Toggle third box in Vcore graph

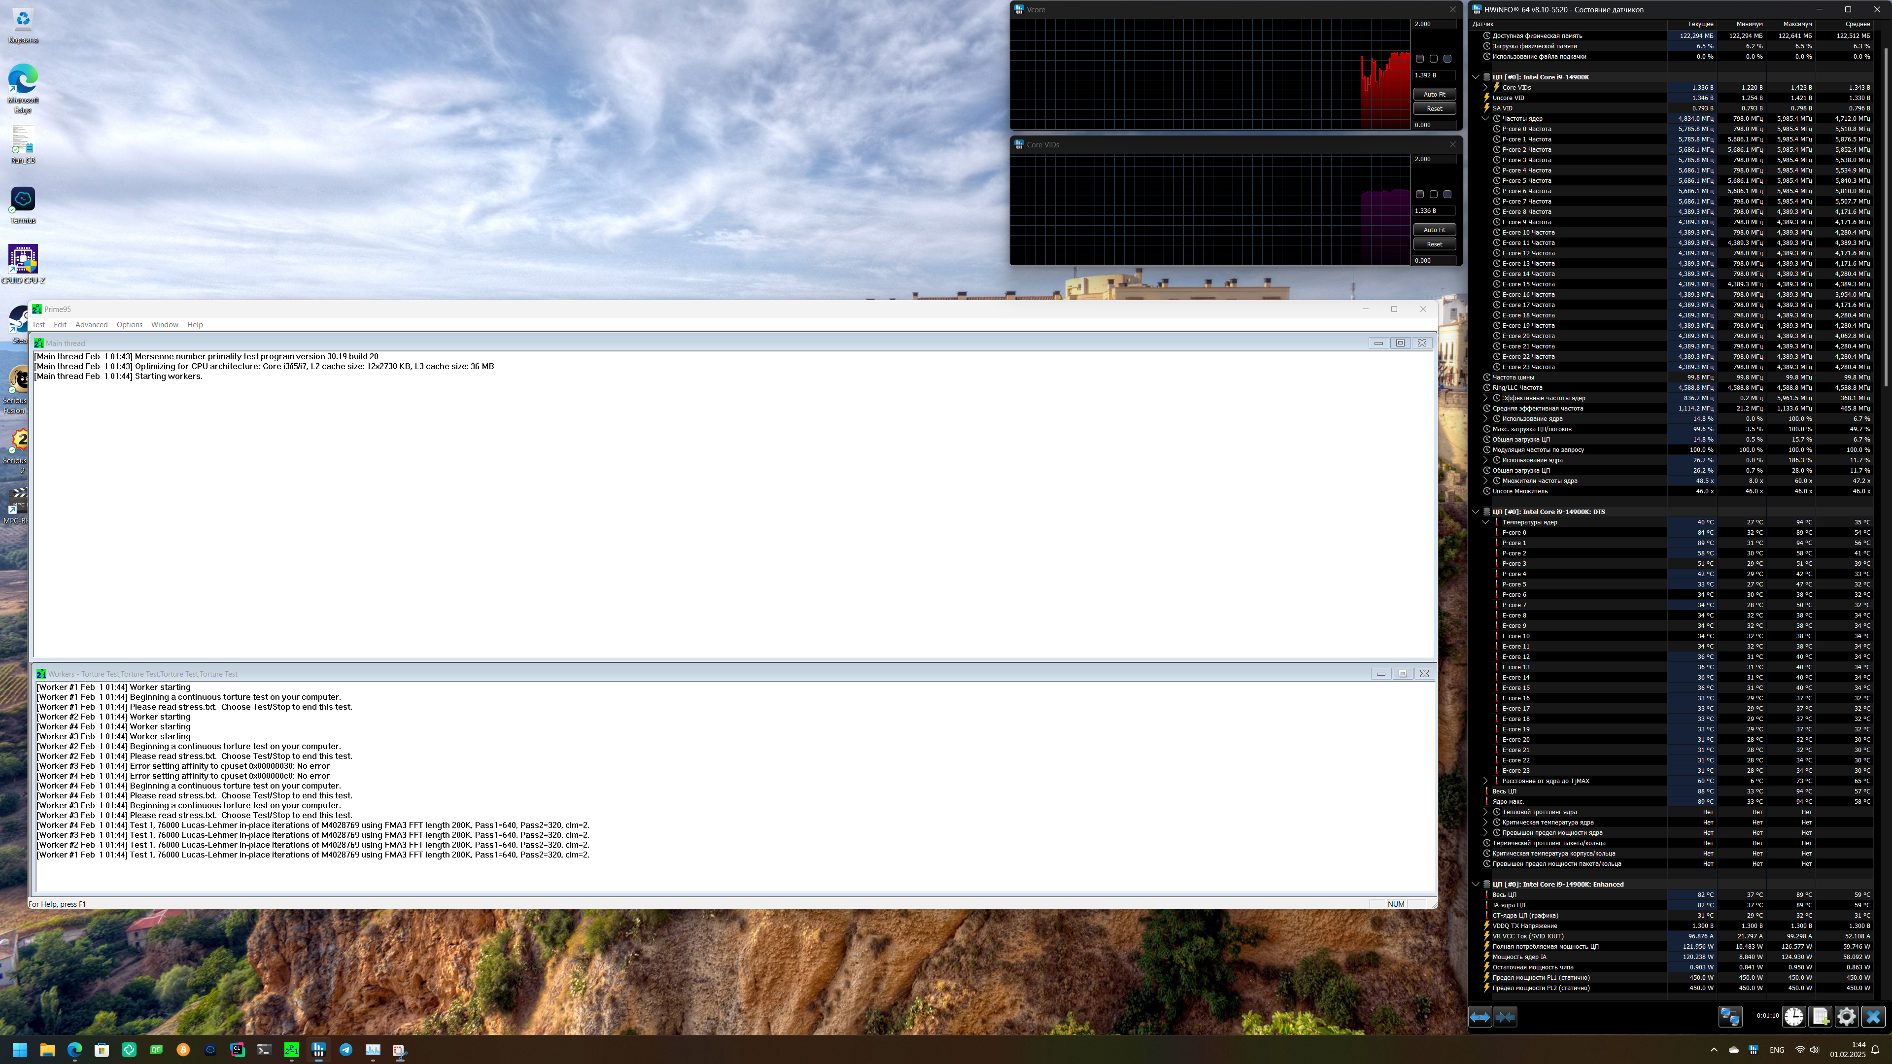(1447, 59)
